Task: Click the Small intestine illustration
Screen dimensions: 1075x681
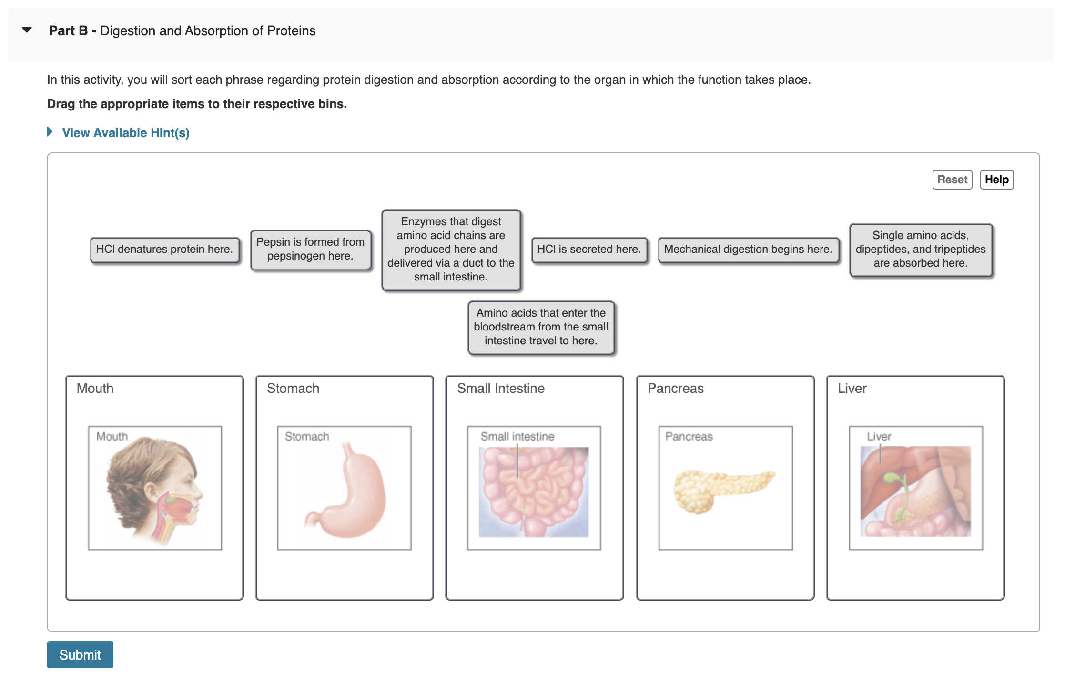Action: point(534,488)
